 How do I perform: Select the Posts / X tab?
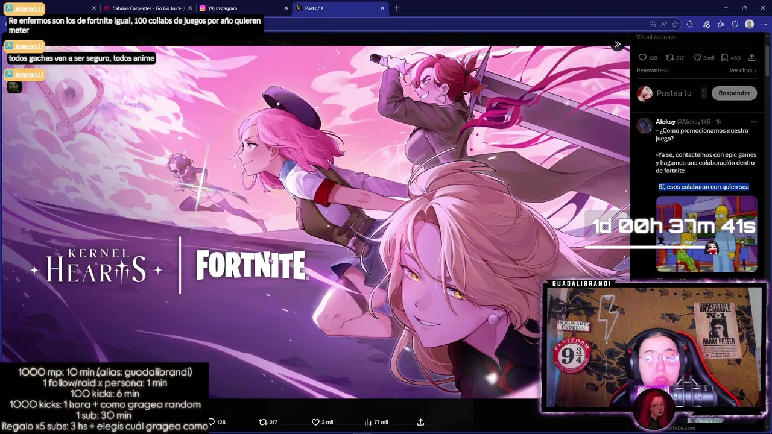[x=340, y=8]
